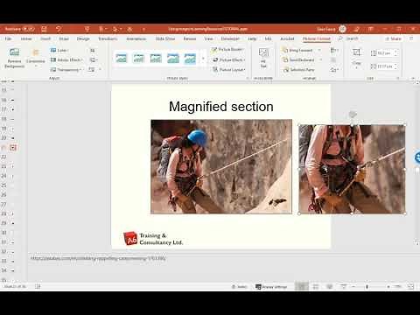Click the zoom slider handle
Screen dimensions: 420x315
click(367, 287)
